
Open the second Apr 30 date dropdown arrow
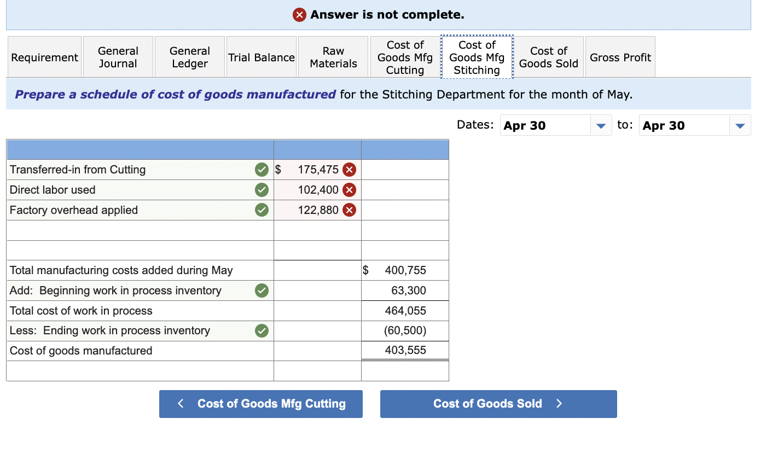click(740, 125)
